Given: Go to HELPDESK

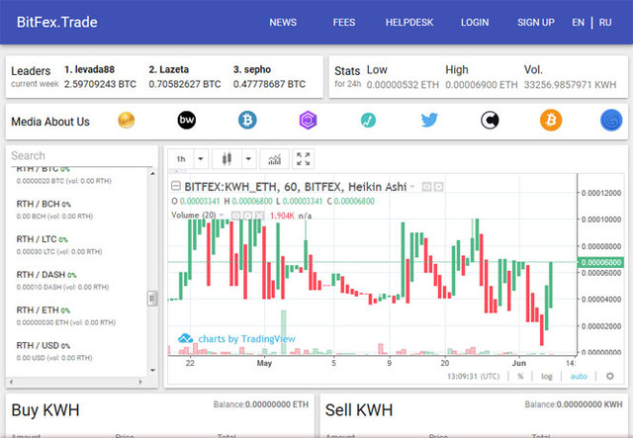Looking at the screenshot, I should 409,22.
